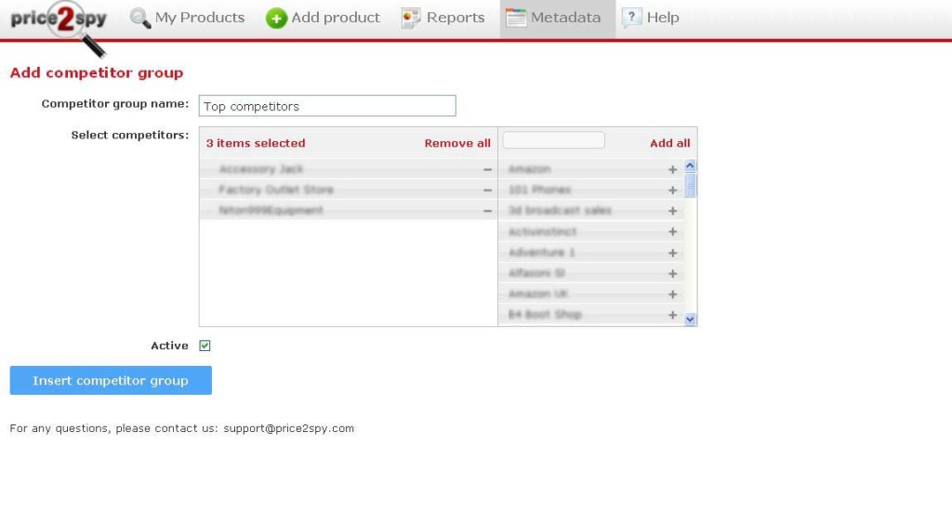Select the Factory Outlet Store row
The image size is (952, 522).
[348, 189]
